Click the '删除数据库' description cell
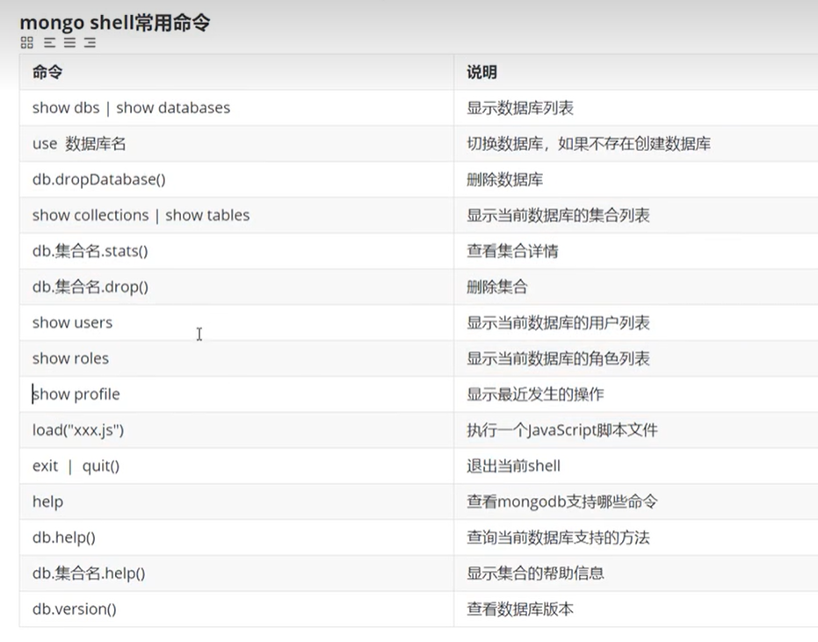 pos(636,179)
